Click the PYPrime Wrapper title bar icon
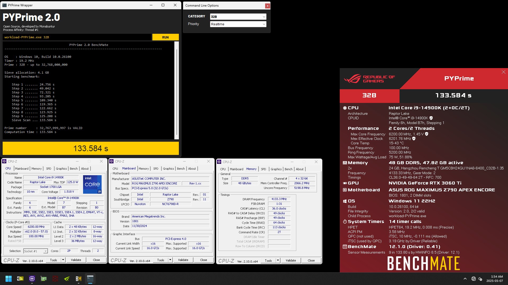The image size is (508, 285). pos(4,5)
